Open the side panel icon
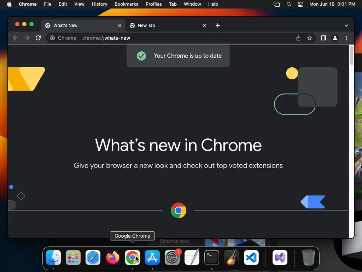 (324, 38)
